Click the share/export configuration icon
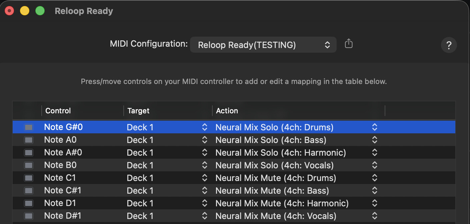The image size is (470, 224). (348, 44)
